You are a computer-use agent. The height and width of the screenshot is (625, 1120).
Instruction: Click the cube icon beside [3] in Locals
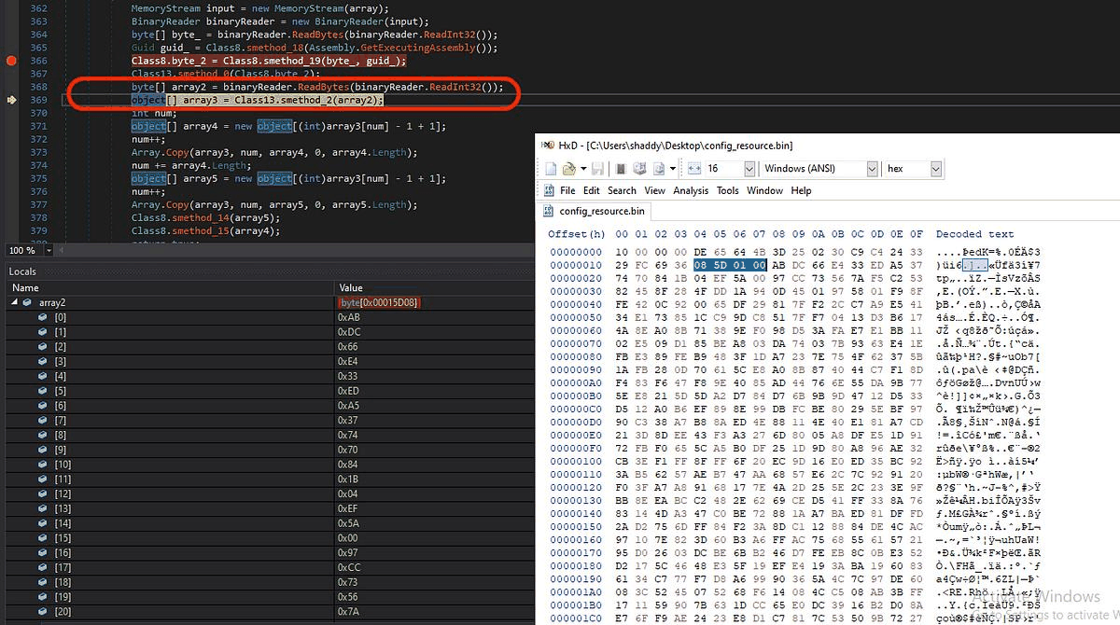43,361
